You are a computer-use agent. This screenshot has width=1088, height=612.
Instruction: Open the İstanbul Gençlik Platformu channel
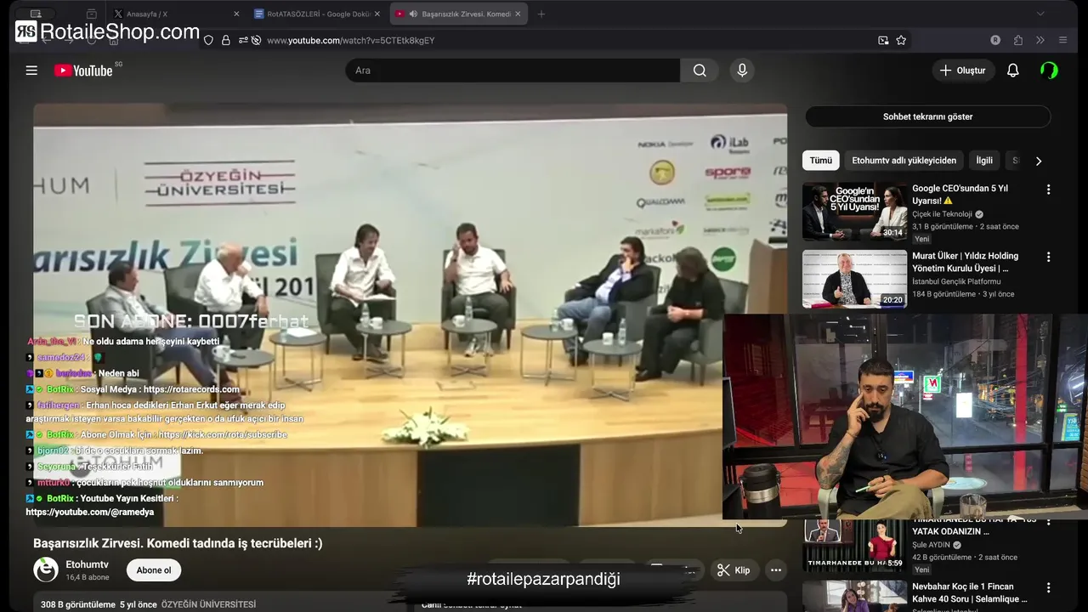click(x=956, y=281)
